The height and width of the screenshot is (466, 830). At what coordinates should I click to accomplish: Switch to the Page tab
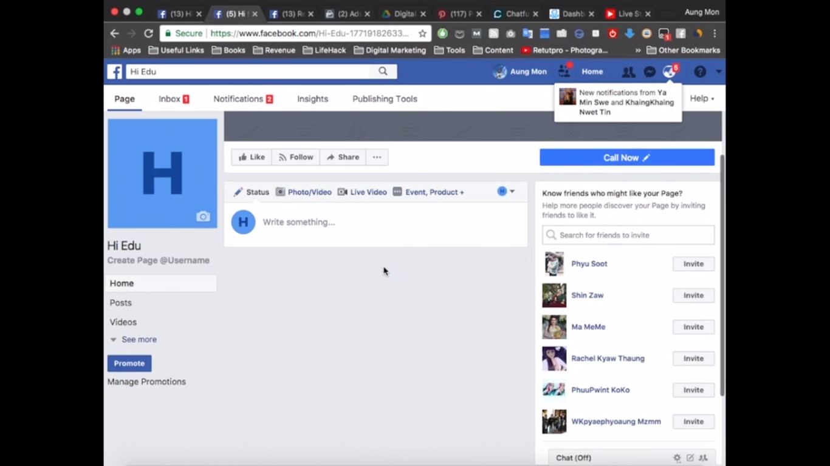[125, 99]
